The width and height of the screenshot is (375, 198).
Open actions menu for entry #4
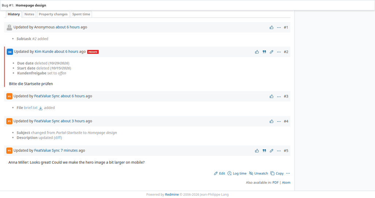click(x=279, y=121)
